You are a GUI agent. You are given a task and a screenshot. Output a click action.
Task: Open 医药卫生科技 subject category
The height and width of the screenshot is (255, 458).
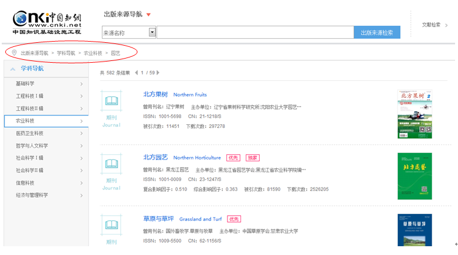[x=48, y=133]
